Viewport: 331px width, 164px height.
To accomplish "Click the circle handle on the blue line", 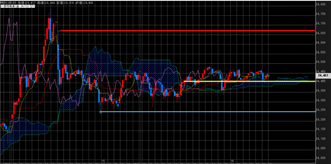I will 101,112.
